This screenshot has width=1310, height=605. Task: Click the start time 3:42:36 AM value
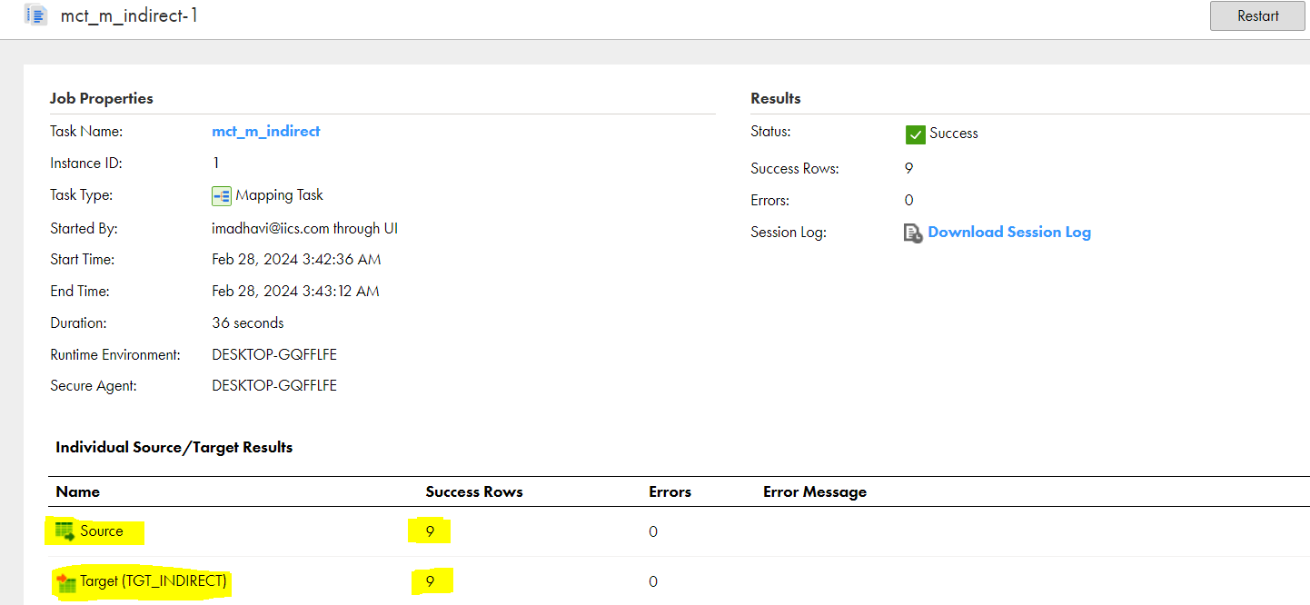[296, 259]
